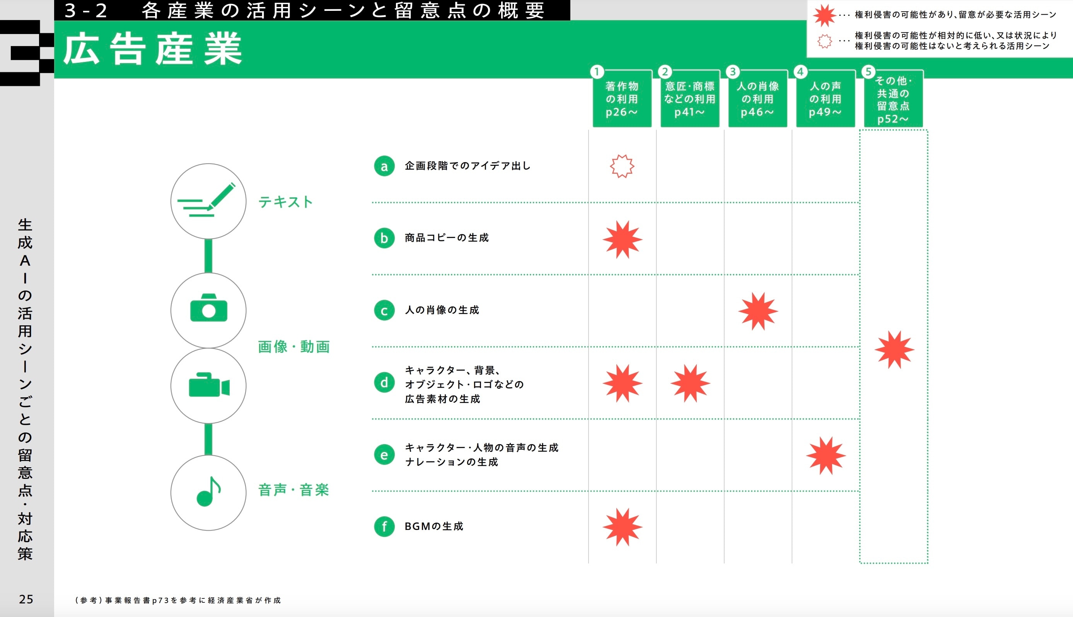The width and height of the screenshot is (1073, 617).
Task: Click the green circle 'd' bullet
Action: [384, 383]
